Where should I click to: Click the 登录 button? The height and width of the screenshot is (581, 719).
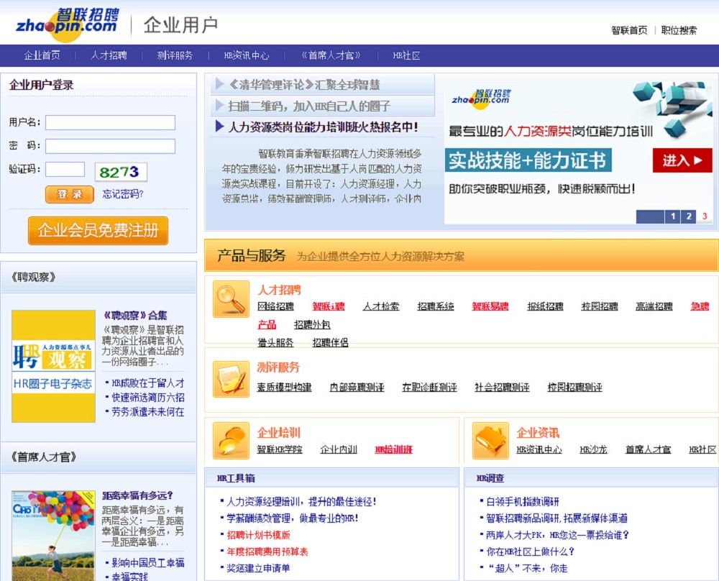pos(70,194)
